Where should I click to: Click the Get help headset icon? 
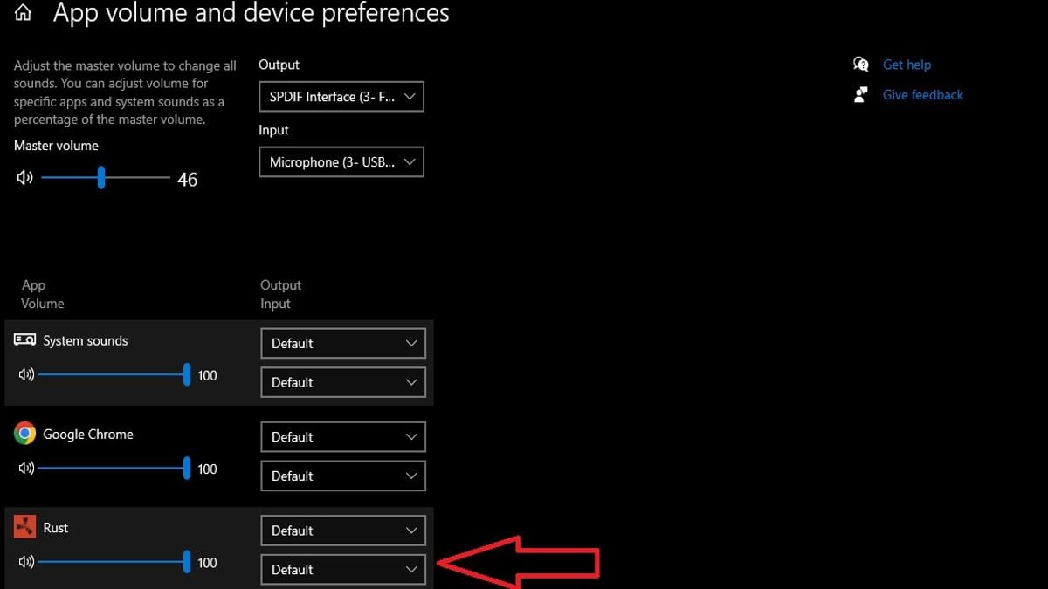[860, 64]
